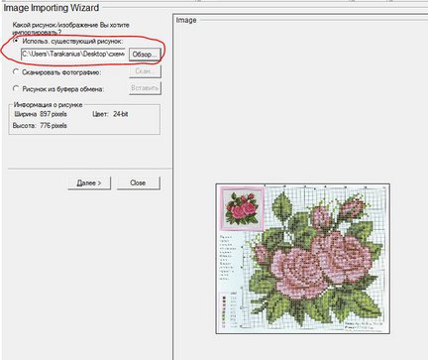Click the greyed-out Скан button
This screenshot has height=360, width=428.
[x=145, y=71]
